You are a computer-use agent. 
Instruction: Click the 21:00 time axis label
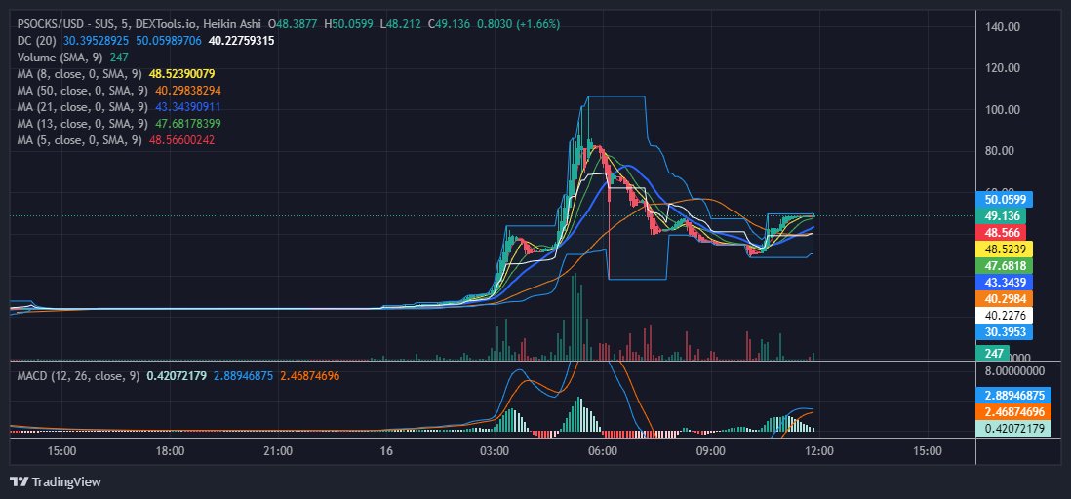click(278, 450)
